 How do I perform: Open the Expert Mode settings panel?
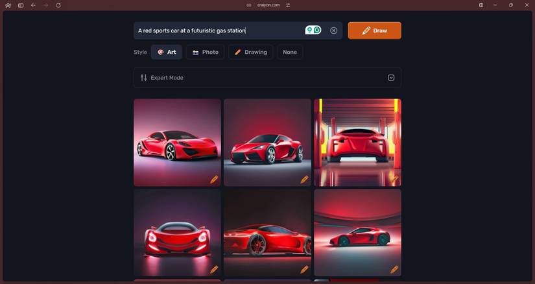pyautogui.click(x=267, y=78)
